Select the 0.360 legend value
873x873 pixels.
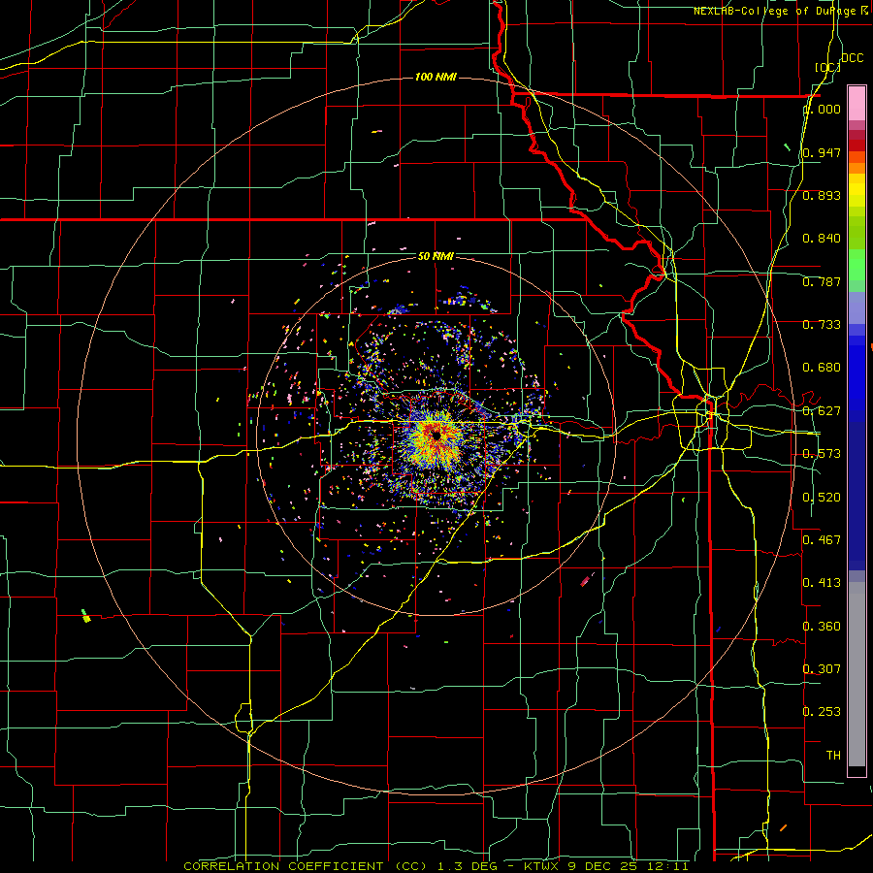[822, 627]
